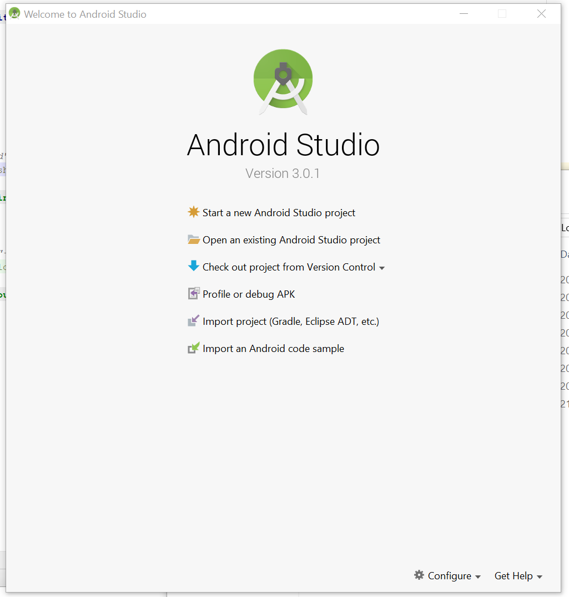Choose Import project (Gradle, Eclipse ADT, etc.)
The width and height of the screenshot is (569, 597).
tap(290, 322)
